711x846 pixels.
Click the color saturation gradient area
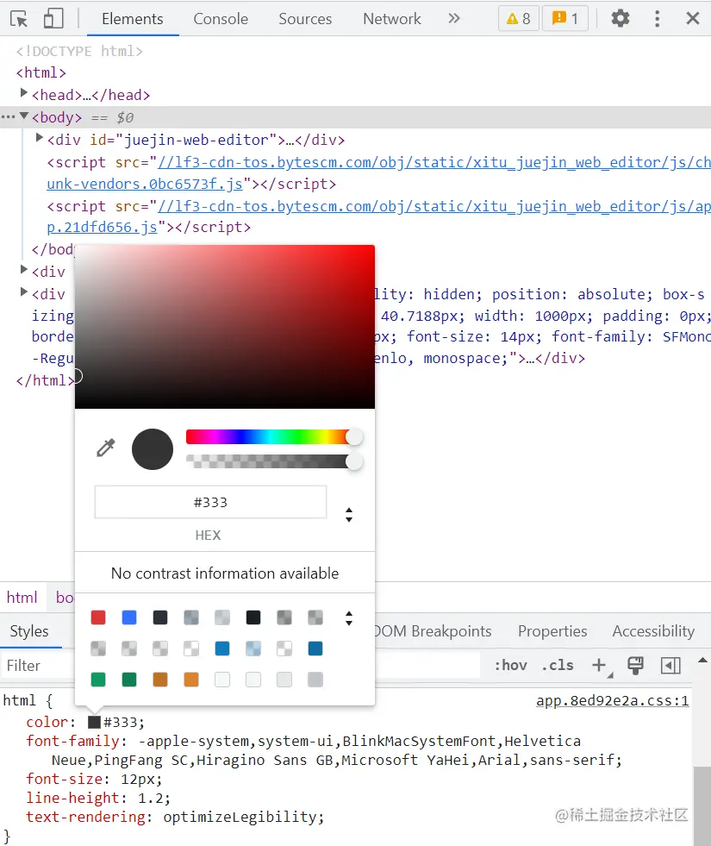coord(225,327)
